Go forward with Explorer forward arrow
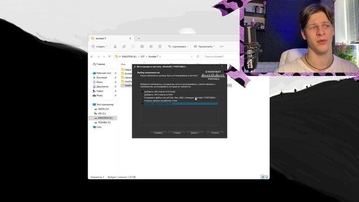Image resolution: width=359 pixels, height=202 pixels. click(x=99, y=57)
